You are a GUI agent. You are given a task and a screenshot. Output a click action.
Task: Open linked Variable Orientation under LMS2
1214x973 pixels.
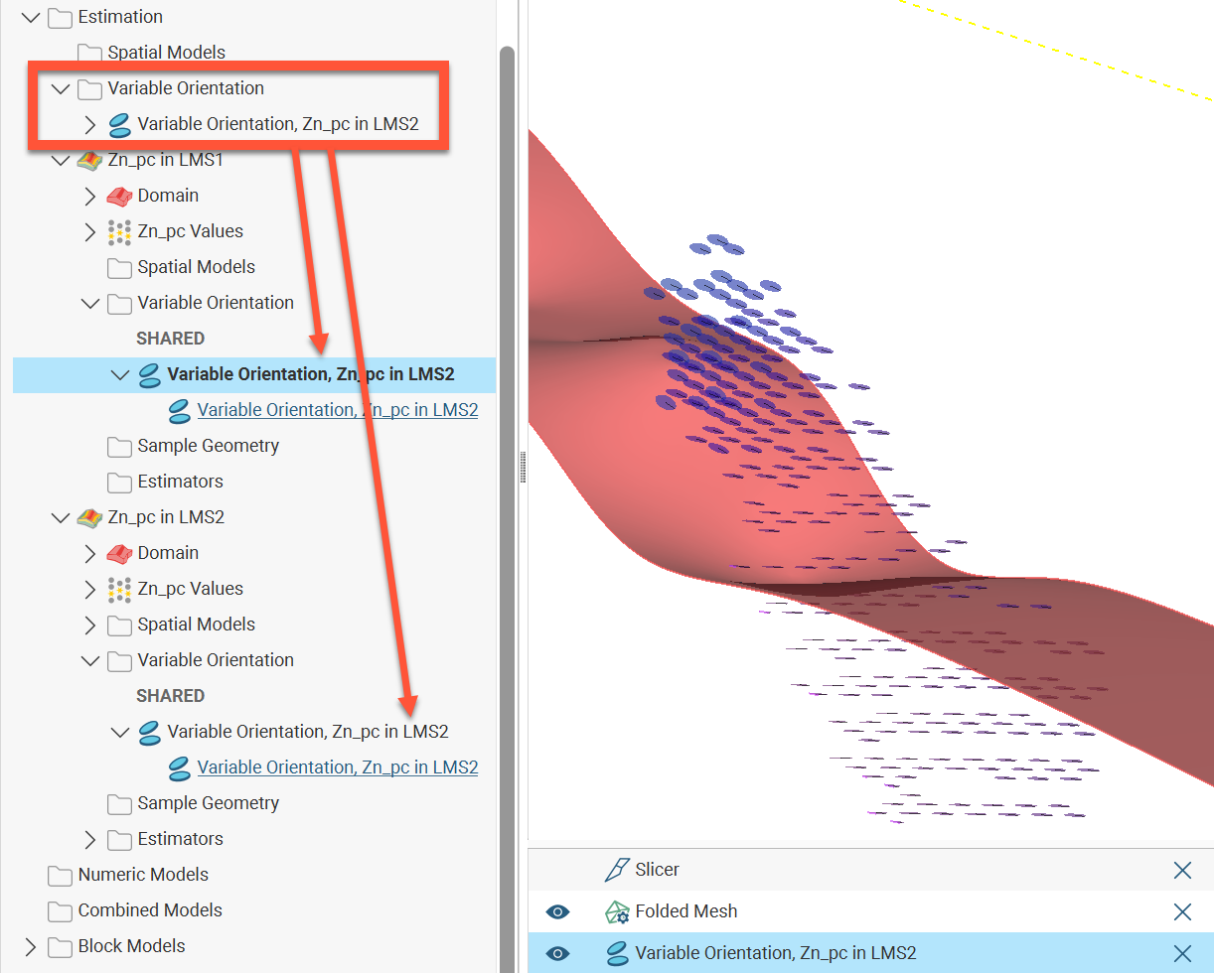(337, 767)
